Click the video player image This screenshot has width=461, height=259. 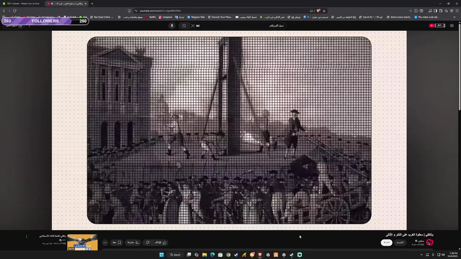coord(229,130)
